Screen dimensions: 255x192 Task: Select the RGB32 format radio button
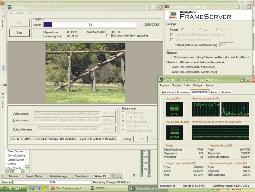[x=200, y=30]
